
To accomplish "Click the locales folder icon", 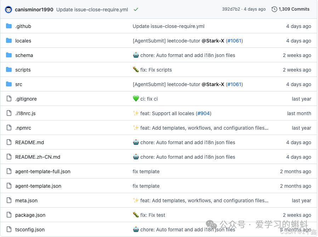I will coord(8,40).
